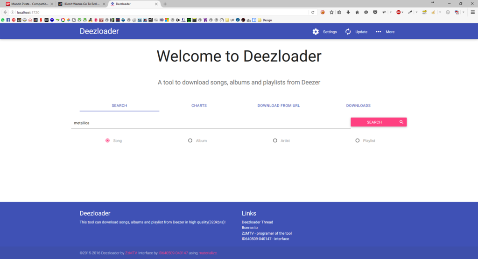Screen dimensions: 478x259
Task: Open the Netflix bookmark icon
Action: click(41, 20)
